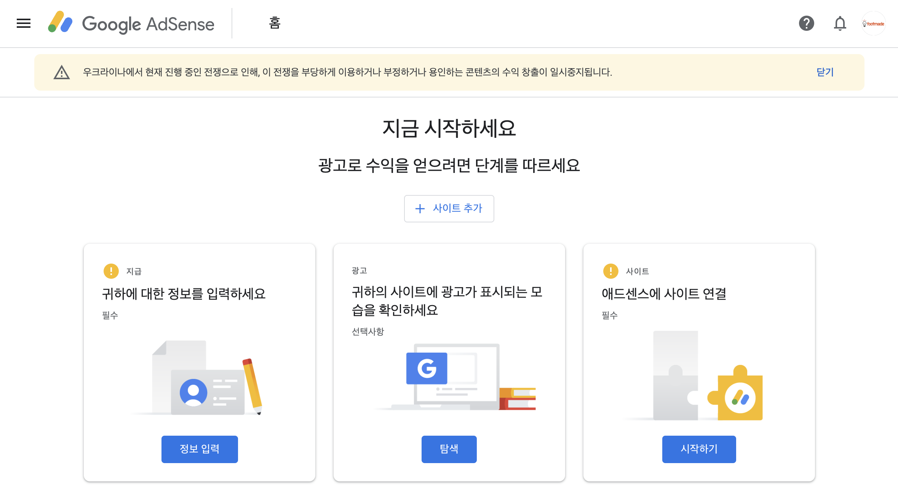Click the plus icon in 사이트 추가
This screenshot has height=489, width=898.
pyautogui.click(x=420, y=209)
